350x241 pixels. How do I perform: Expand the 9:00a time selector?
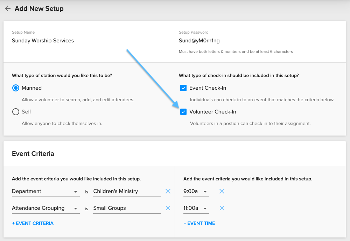click(x=196, y=191)
